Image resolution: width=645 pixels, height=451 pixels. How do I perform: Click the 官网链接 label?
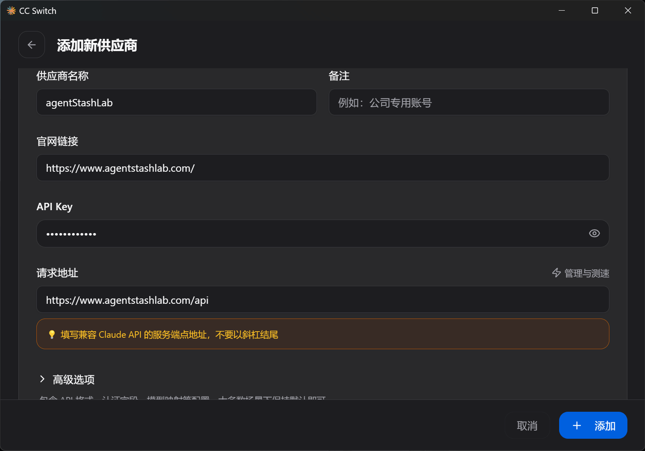[57, 141]
